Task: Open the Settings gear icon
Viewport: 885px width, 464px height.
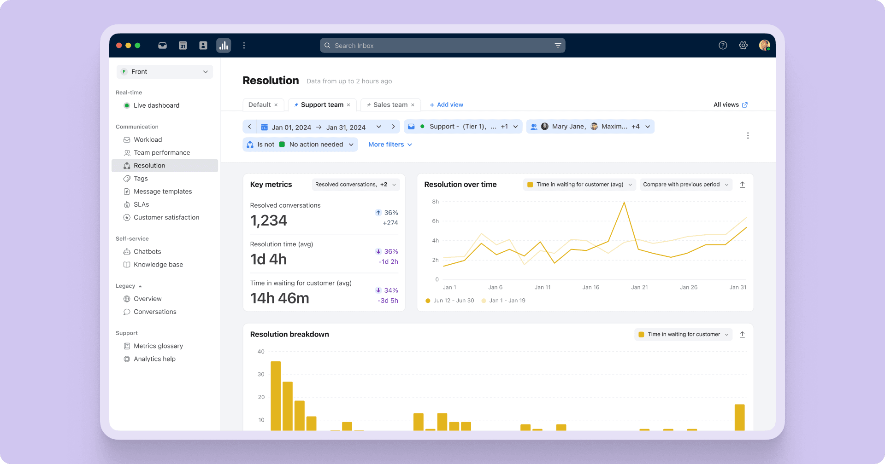Action: pos(743,46)
